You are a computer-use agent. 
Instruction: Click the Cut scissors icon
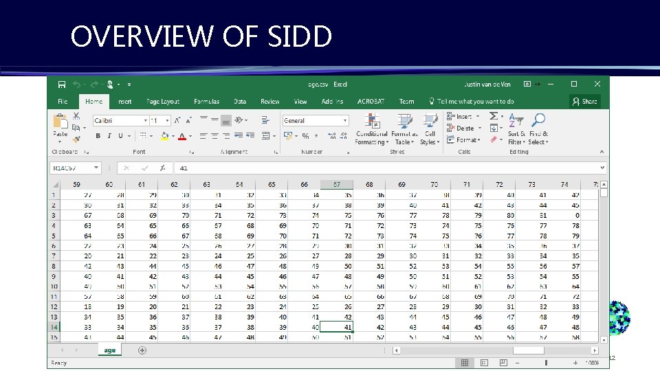point(76,115)
